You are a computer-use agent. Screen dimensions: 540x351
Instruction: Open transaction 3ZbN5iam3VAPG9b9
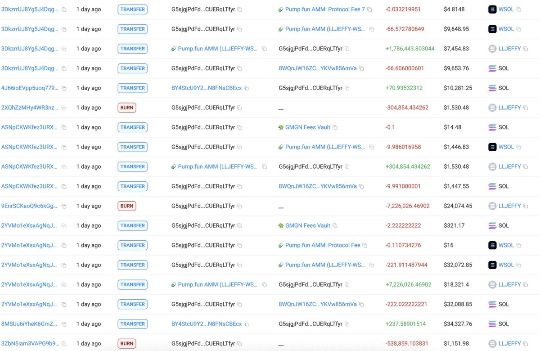(30, 344)
